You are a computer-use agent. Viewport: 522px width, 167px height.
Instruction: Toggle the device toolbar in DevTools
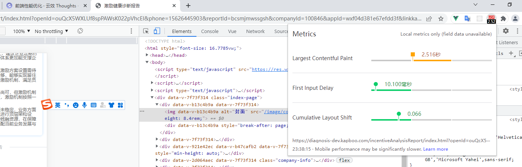click(157, 31)
